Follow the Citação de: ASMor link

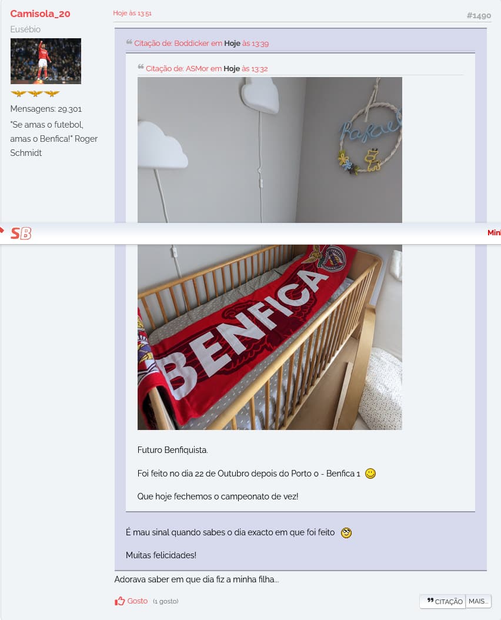click(207, 68)
